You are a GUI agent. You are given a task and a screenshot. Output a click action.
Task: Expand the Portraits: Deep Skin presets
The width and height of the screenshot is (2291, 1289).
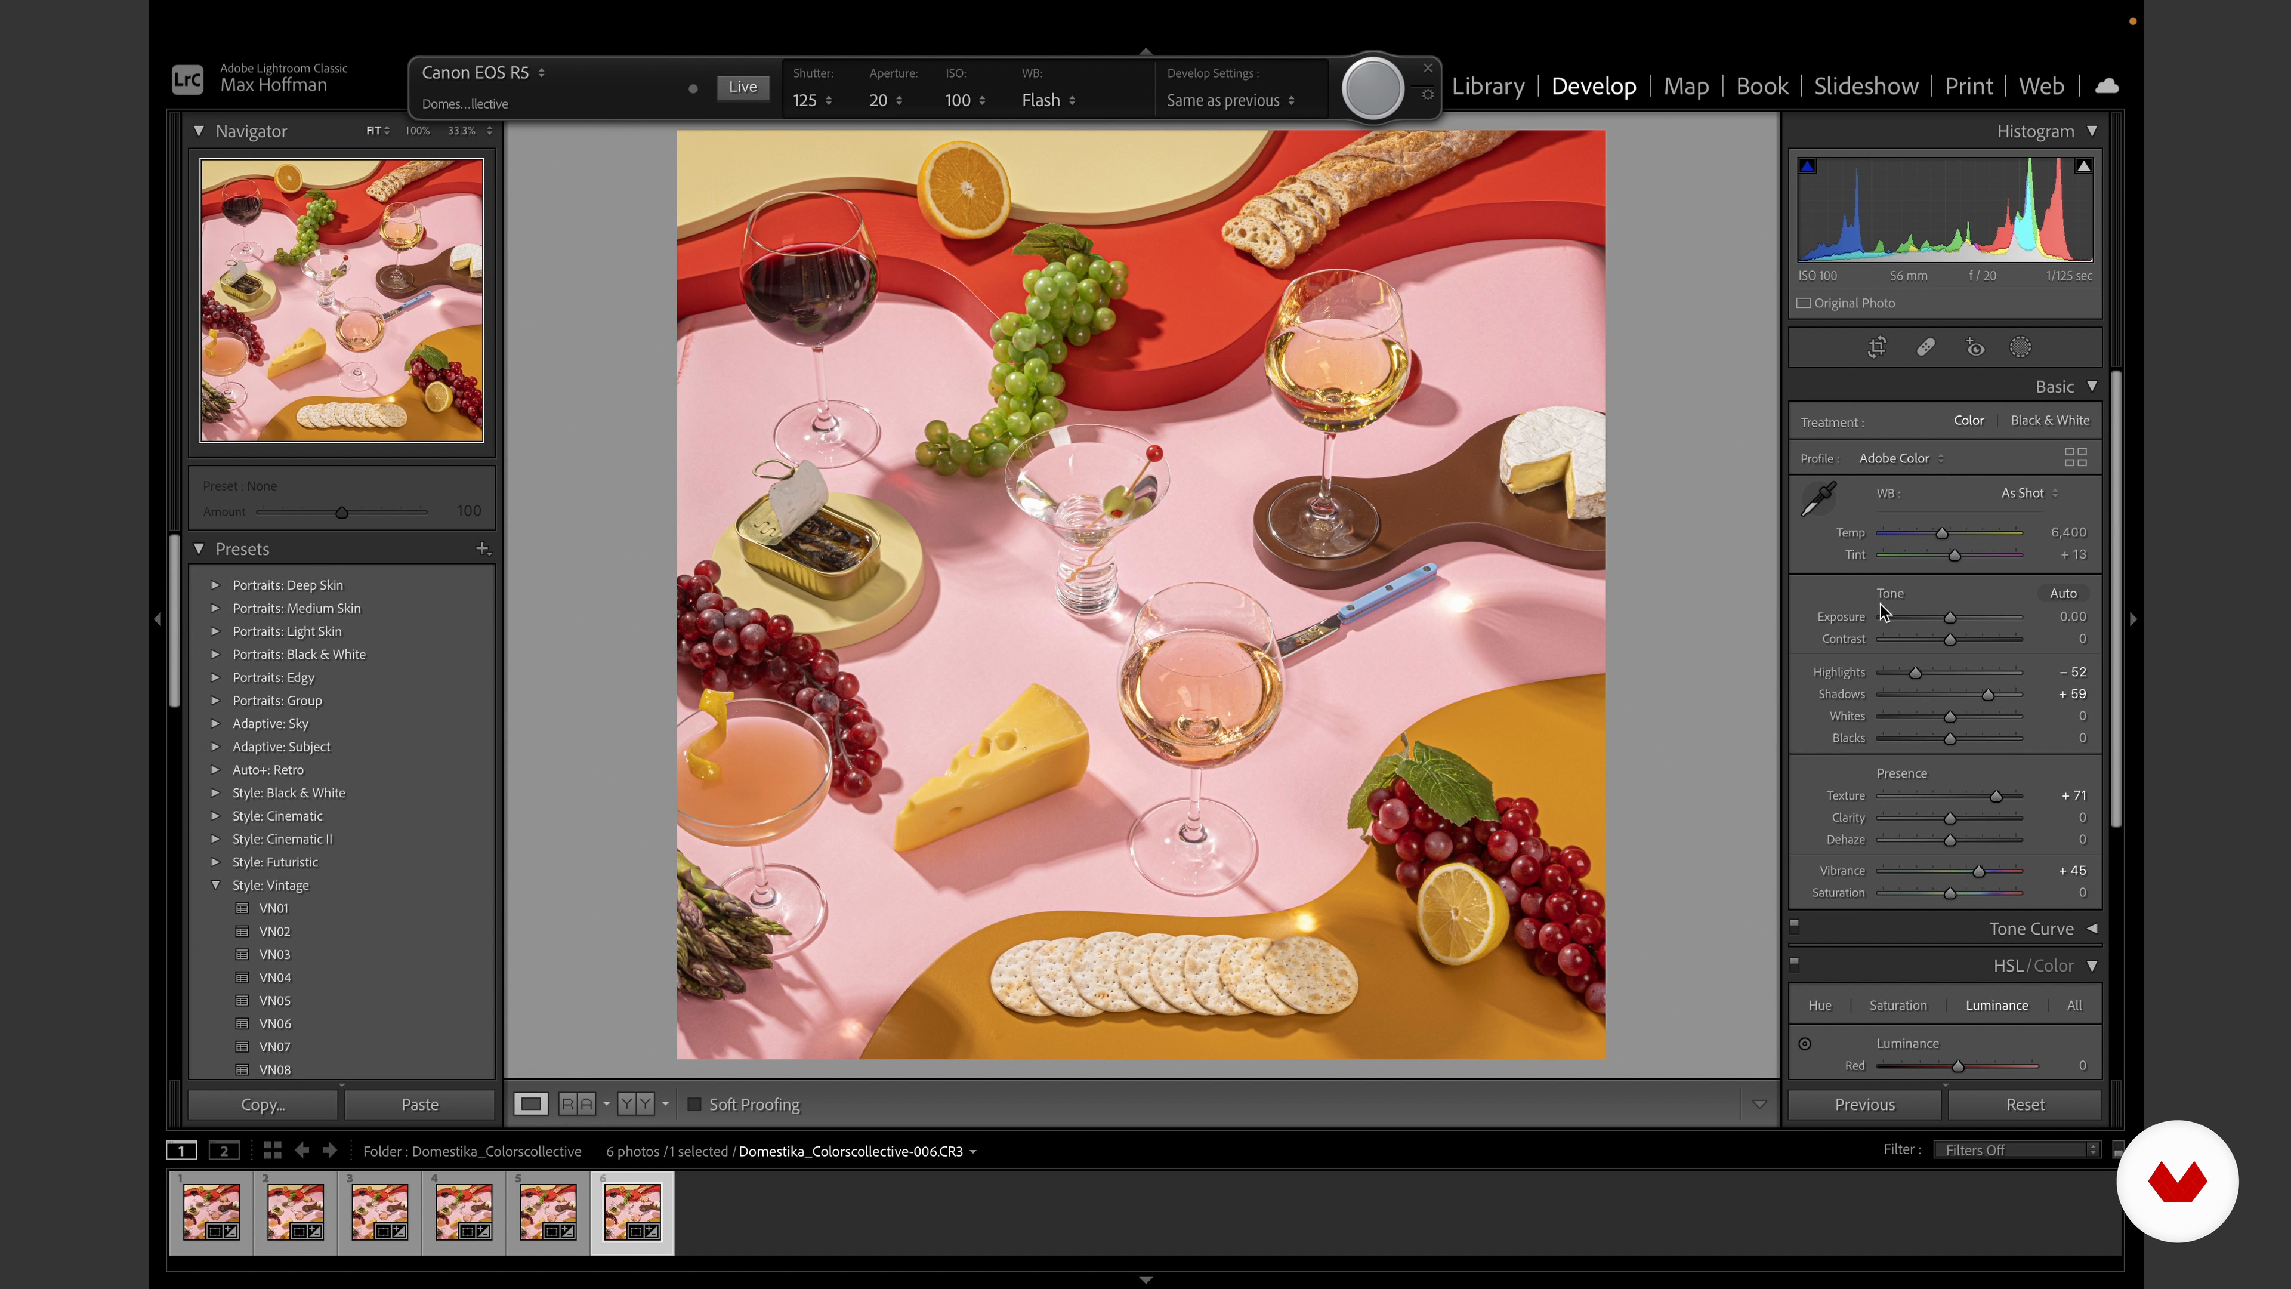[x=214, y=585]
